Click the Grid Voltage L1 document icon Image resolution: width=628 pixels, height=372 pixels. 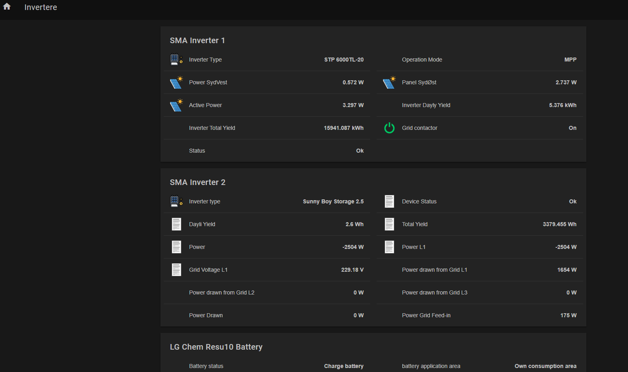point(176,270)
